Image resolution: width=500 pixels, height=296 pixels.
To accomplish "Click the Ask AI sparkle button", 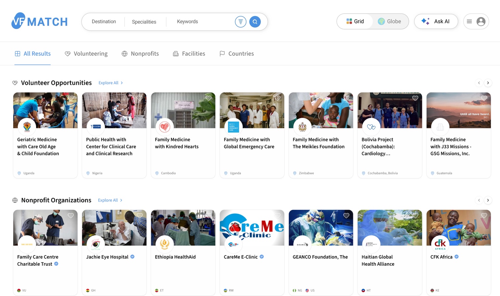I will 436,21.
